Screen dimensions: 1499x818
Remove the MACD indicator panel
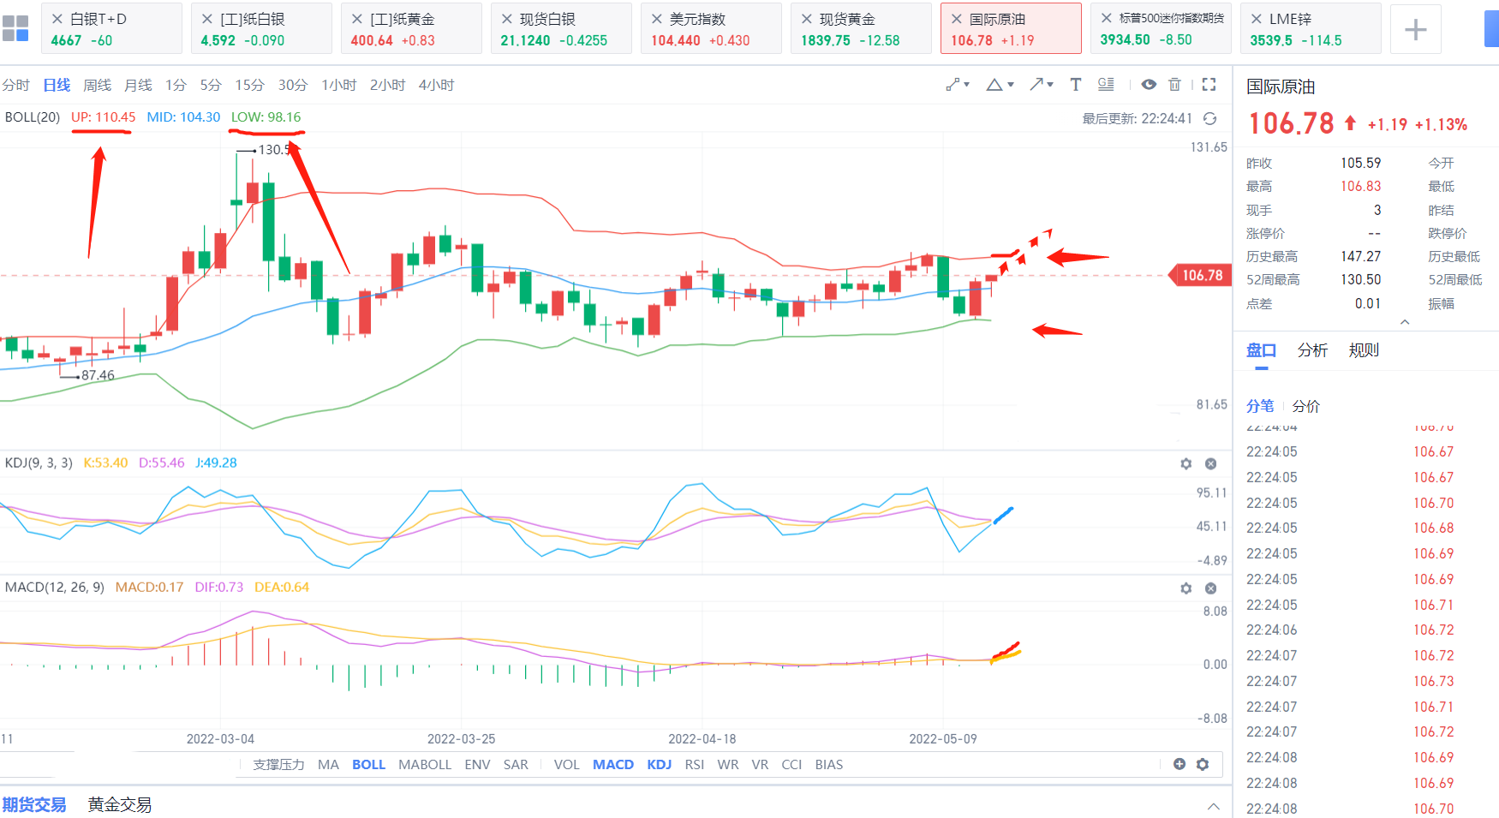pos(1210,588)
